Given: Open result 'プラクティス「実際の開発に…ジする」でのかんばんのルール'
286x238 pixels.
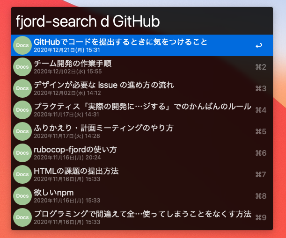Looking at the screenshot, I should (x=142, y=110).
